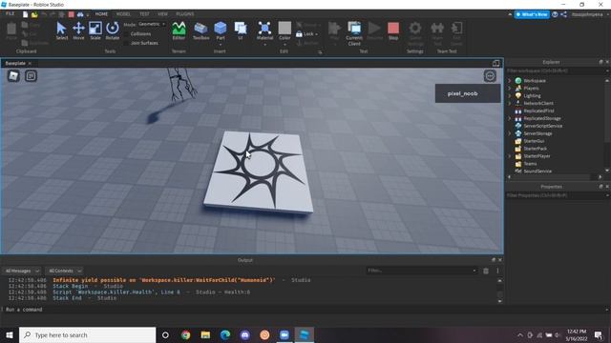Collapse the ribbon with the up arrow

[510, 14]
